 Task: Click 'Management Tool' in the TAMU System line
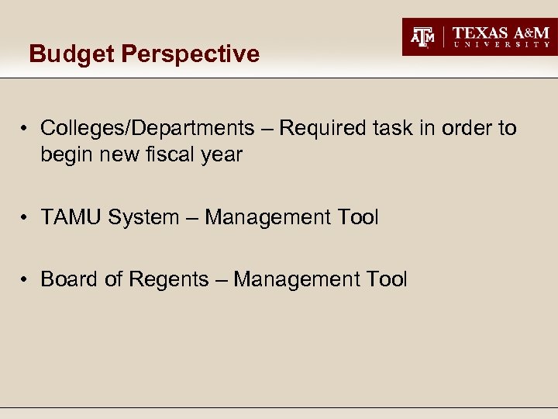point(291,217)
